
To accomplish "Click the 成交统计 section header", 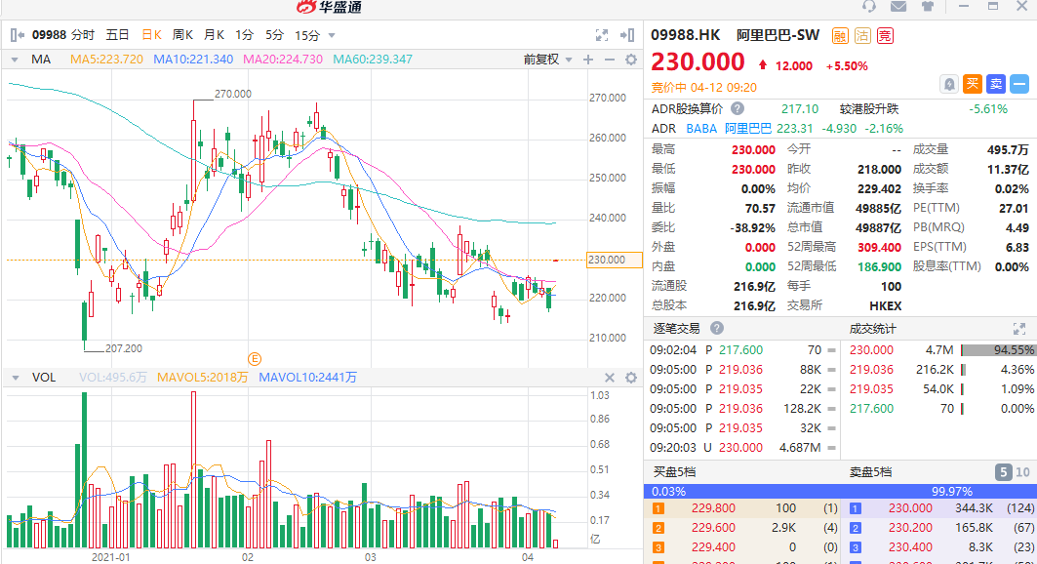I will (x=872, y=328).
